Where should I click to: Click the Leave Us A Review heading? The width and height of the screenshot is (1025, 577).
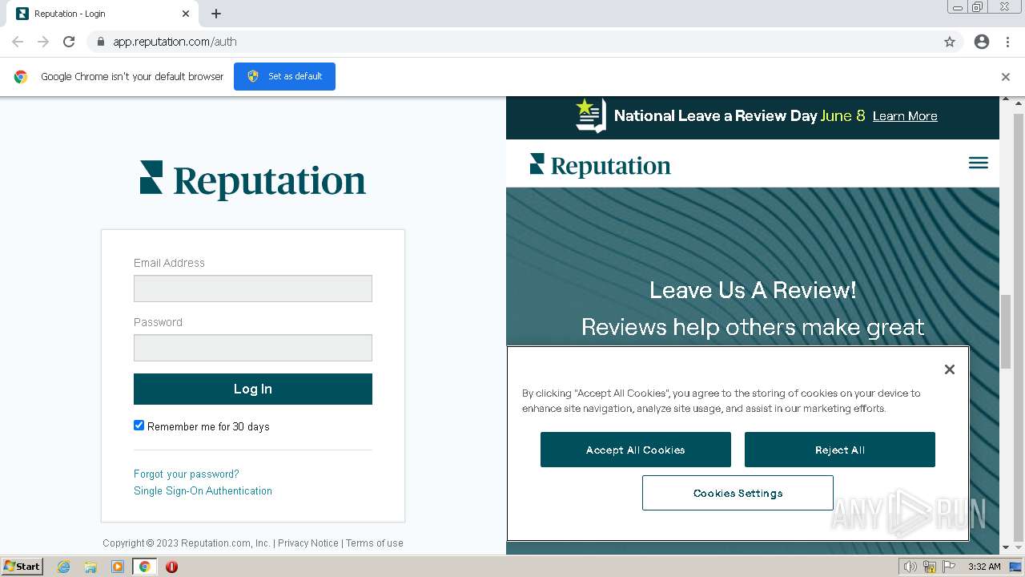coord(753,290)
